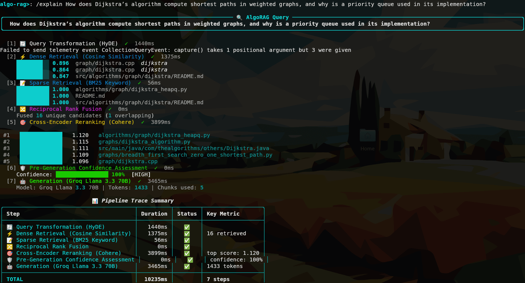The height and width of the screenshot is (283, 525).
Task: Click the sparse result line reading just README.md
Action: [x=90, y=96]
